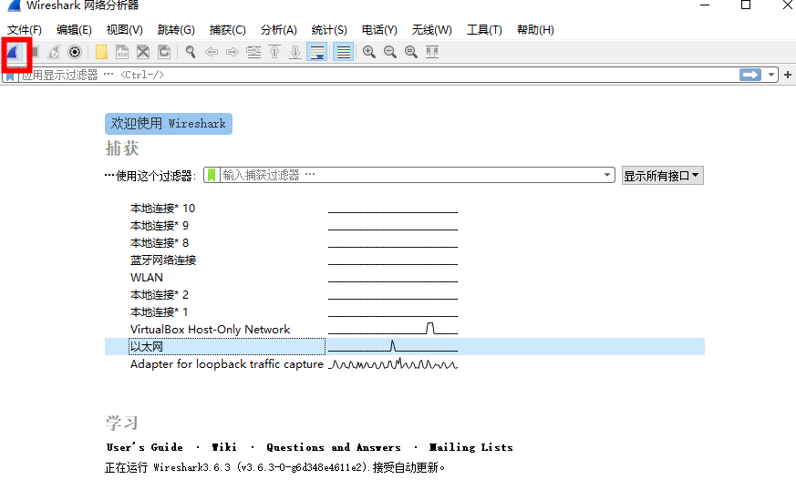Jump to the first packet
Viewport: 796px width, 500px height.
coord(274,52)
